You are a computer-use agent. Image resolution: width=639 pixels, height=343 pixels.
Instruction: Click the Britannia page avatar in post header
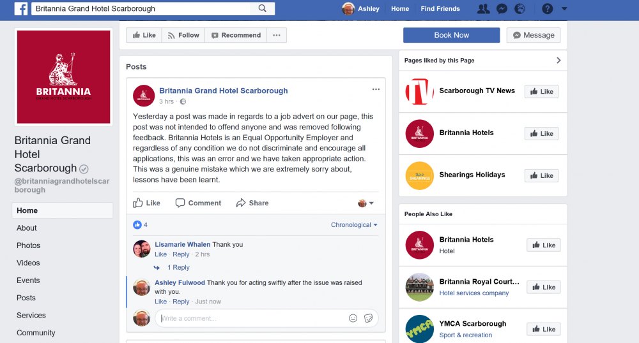pos(144,96)
